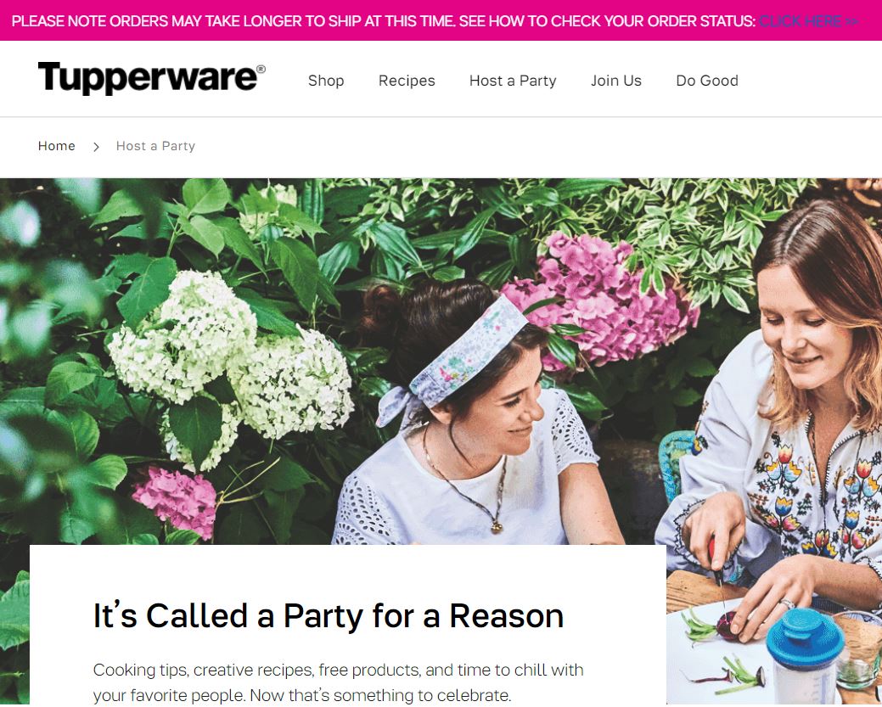Select Host a Party in top navigation

513,81
